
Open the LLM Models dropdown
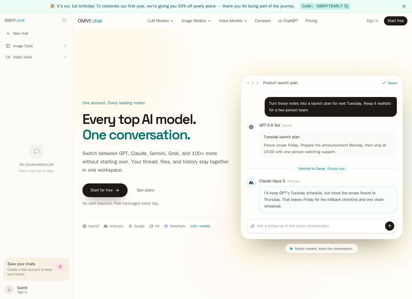click(161, 21)
